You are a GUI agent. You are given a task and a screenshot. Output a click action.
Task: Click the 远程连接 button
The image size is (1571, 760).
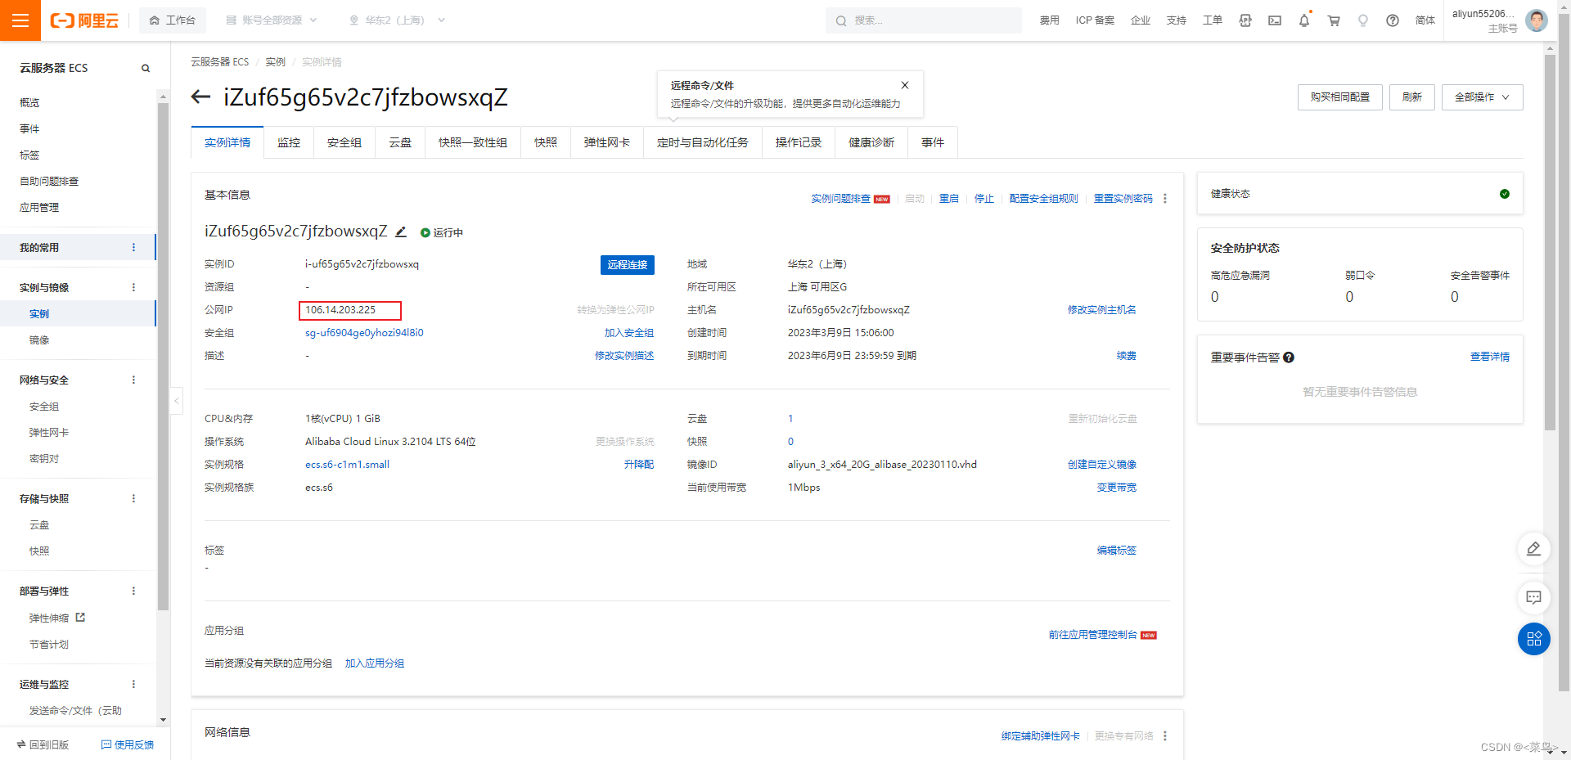pos(628,265)
